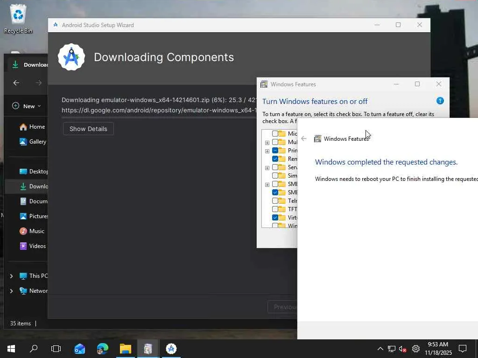Screen dimensions: 478x358
Task: Expand Network in File Explorer
Action: (11, 291)
